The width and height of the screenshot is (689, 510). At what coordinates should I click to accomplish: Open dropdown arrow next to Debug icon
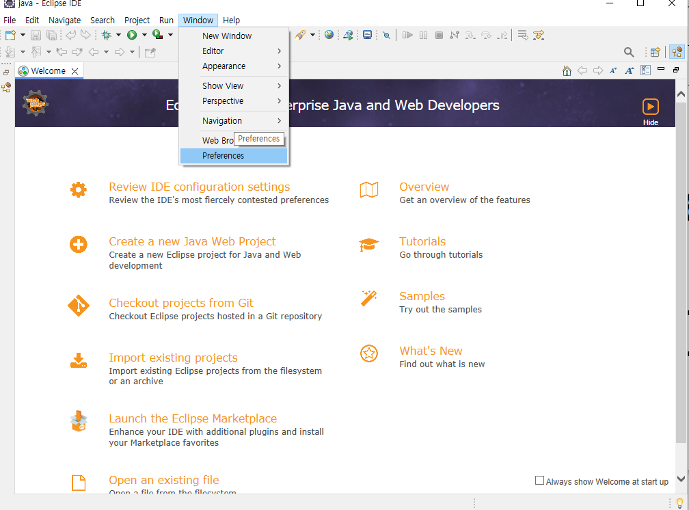tap(118, 35)
